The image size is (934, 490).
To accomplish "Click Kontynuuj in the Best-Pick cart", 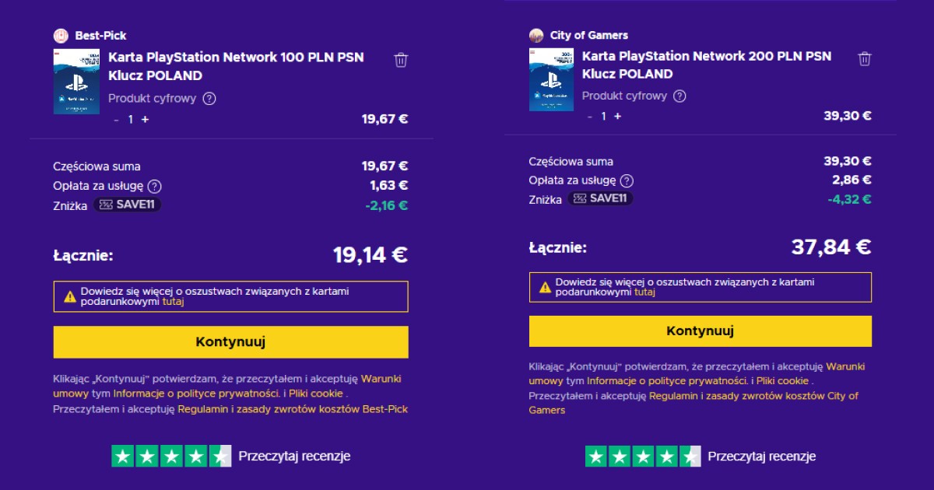I will coord(230,342).
